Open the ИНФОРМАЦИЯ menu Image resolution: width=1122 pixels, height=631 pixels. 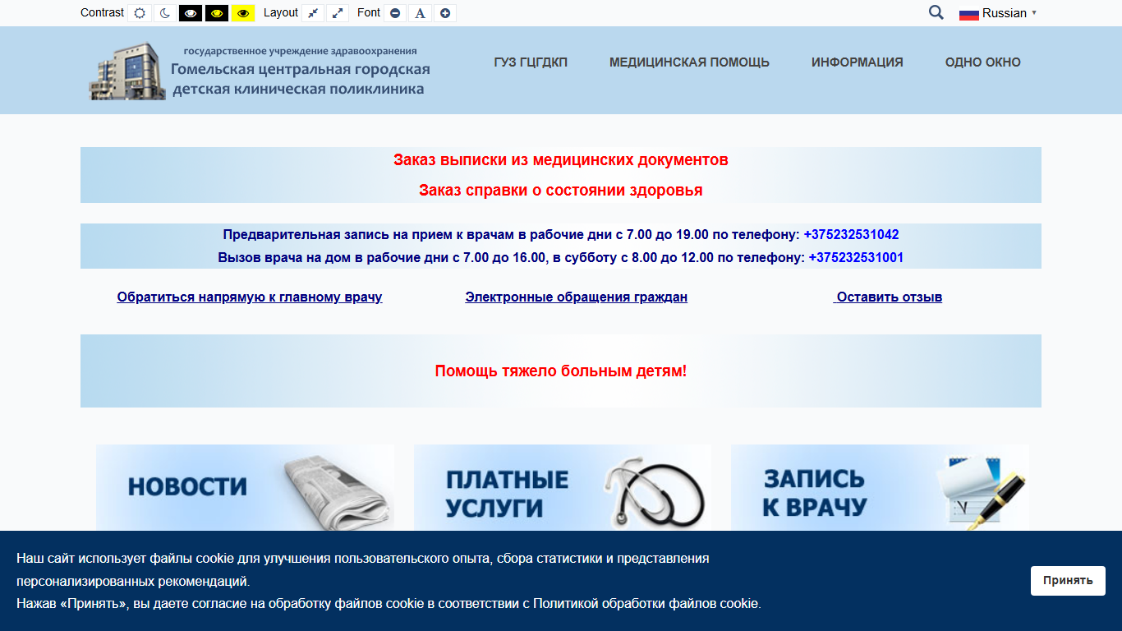(x=857, y=62)
